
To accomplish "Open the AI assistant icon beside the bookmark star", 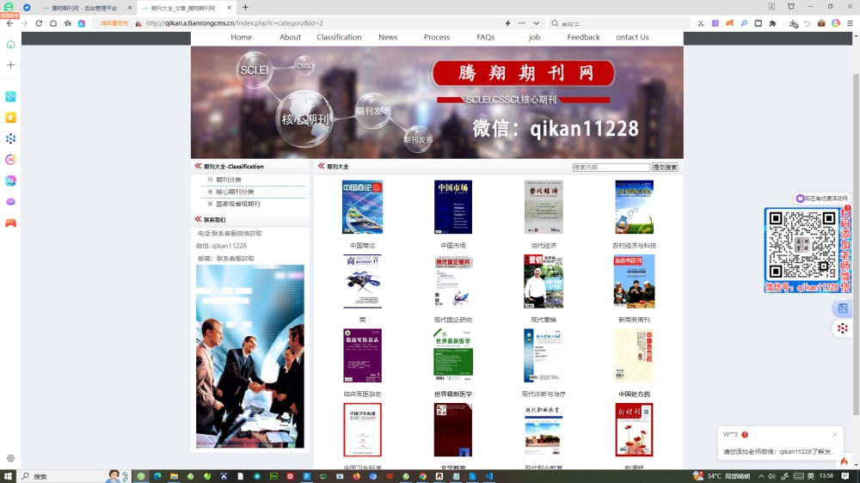I will [x=81, y=23].
